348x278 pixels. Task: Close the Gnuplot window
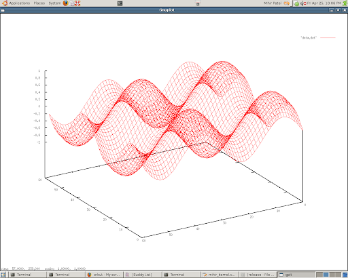click(345, 10)
